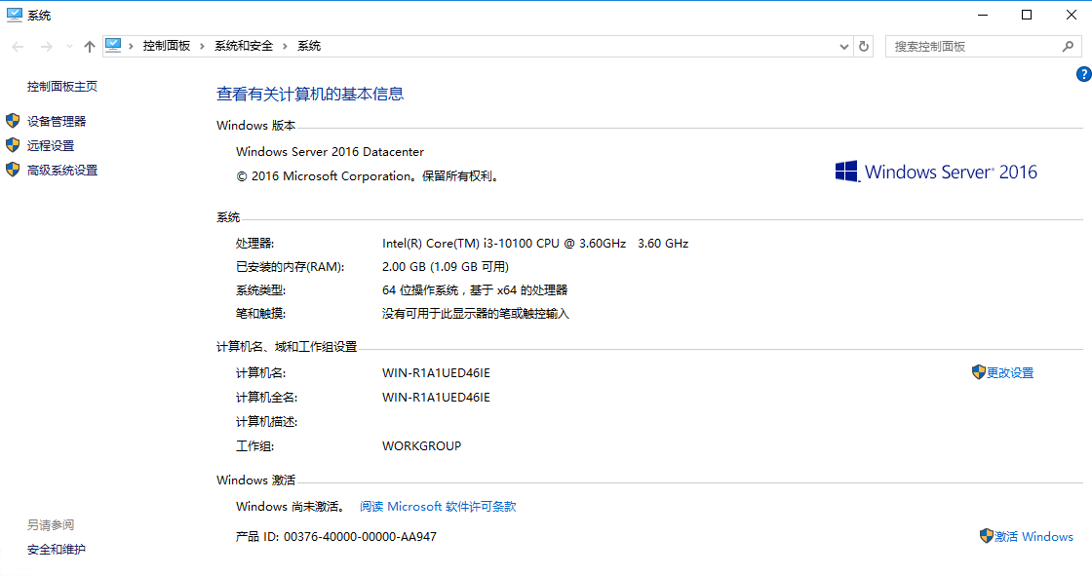The image size is (1092, 576).
Task: Click the 另请参阅 label
Action: click(51, 525)
